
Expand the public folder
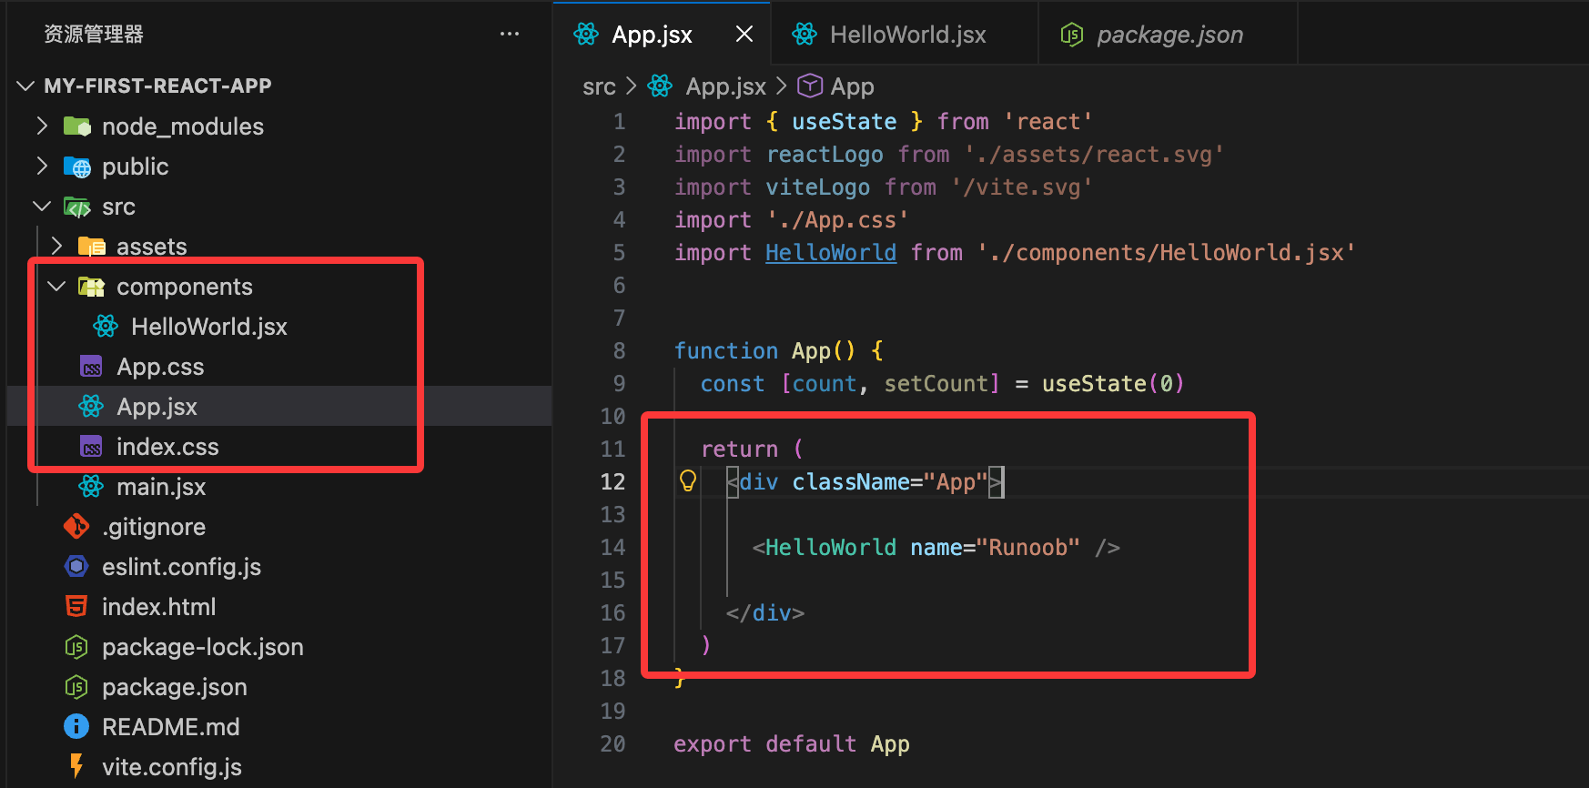(x=42, y=166)
